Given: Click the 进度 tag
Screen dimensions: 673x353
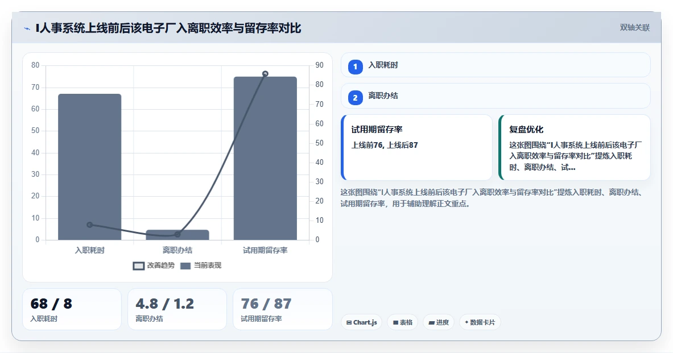Looking at the screenshot, I should 439,322.
